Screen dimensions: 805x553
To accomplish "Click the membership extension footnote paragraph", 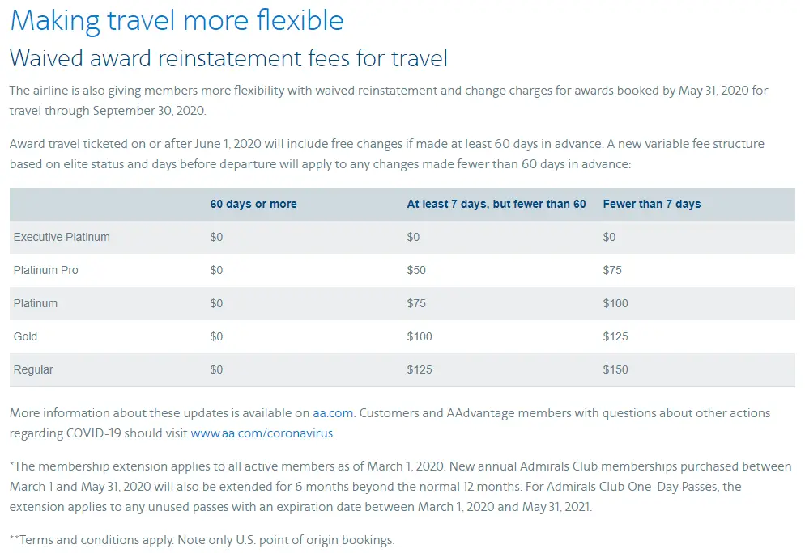I will (400, 487).
